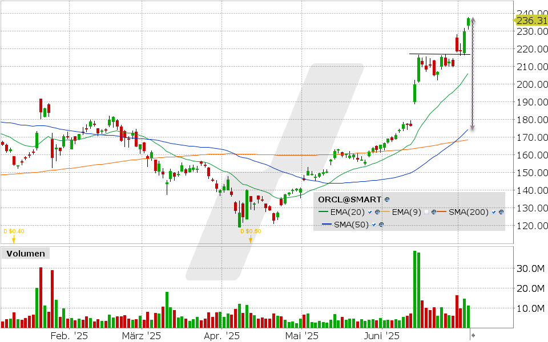Click the 190.00 price axis label
548x342 pixels.
[x=532, y=102]
